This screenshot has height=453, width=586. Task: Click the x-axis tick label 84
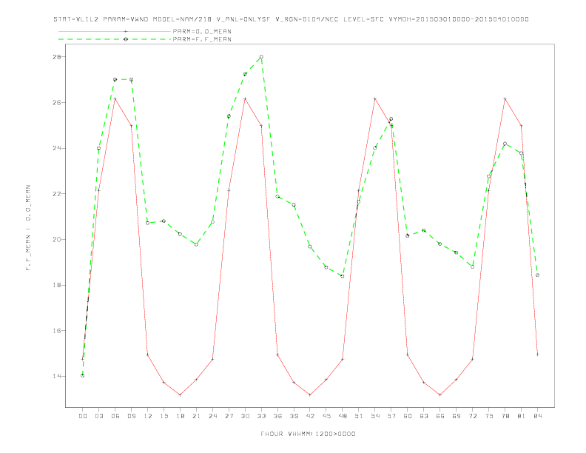537,416
